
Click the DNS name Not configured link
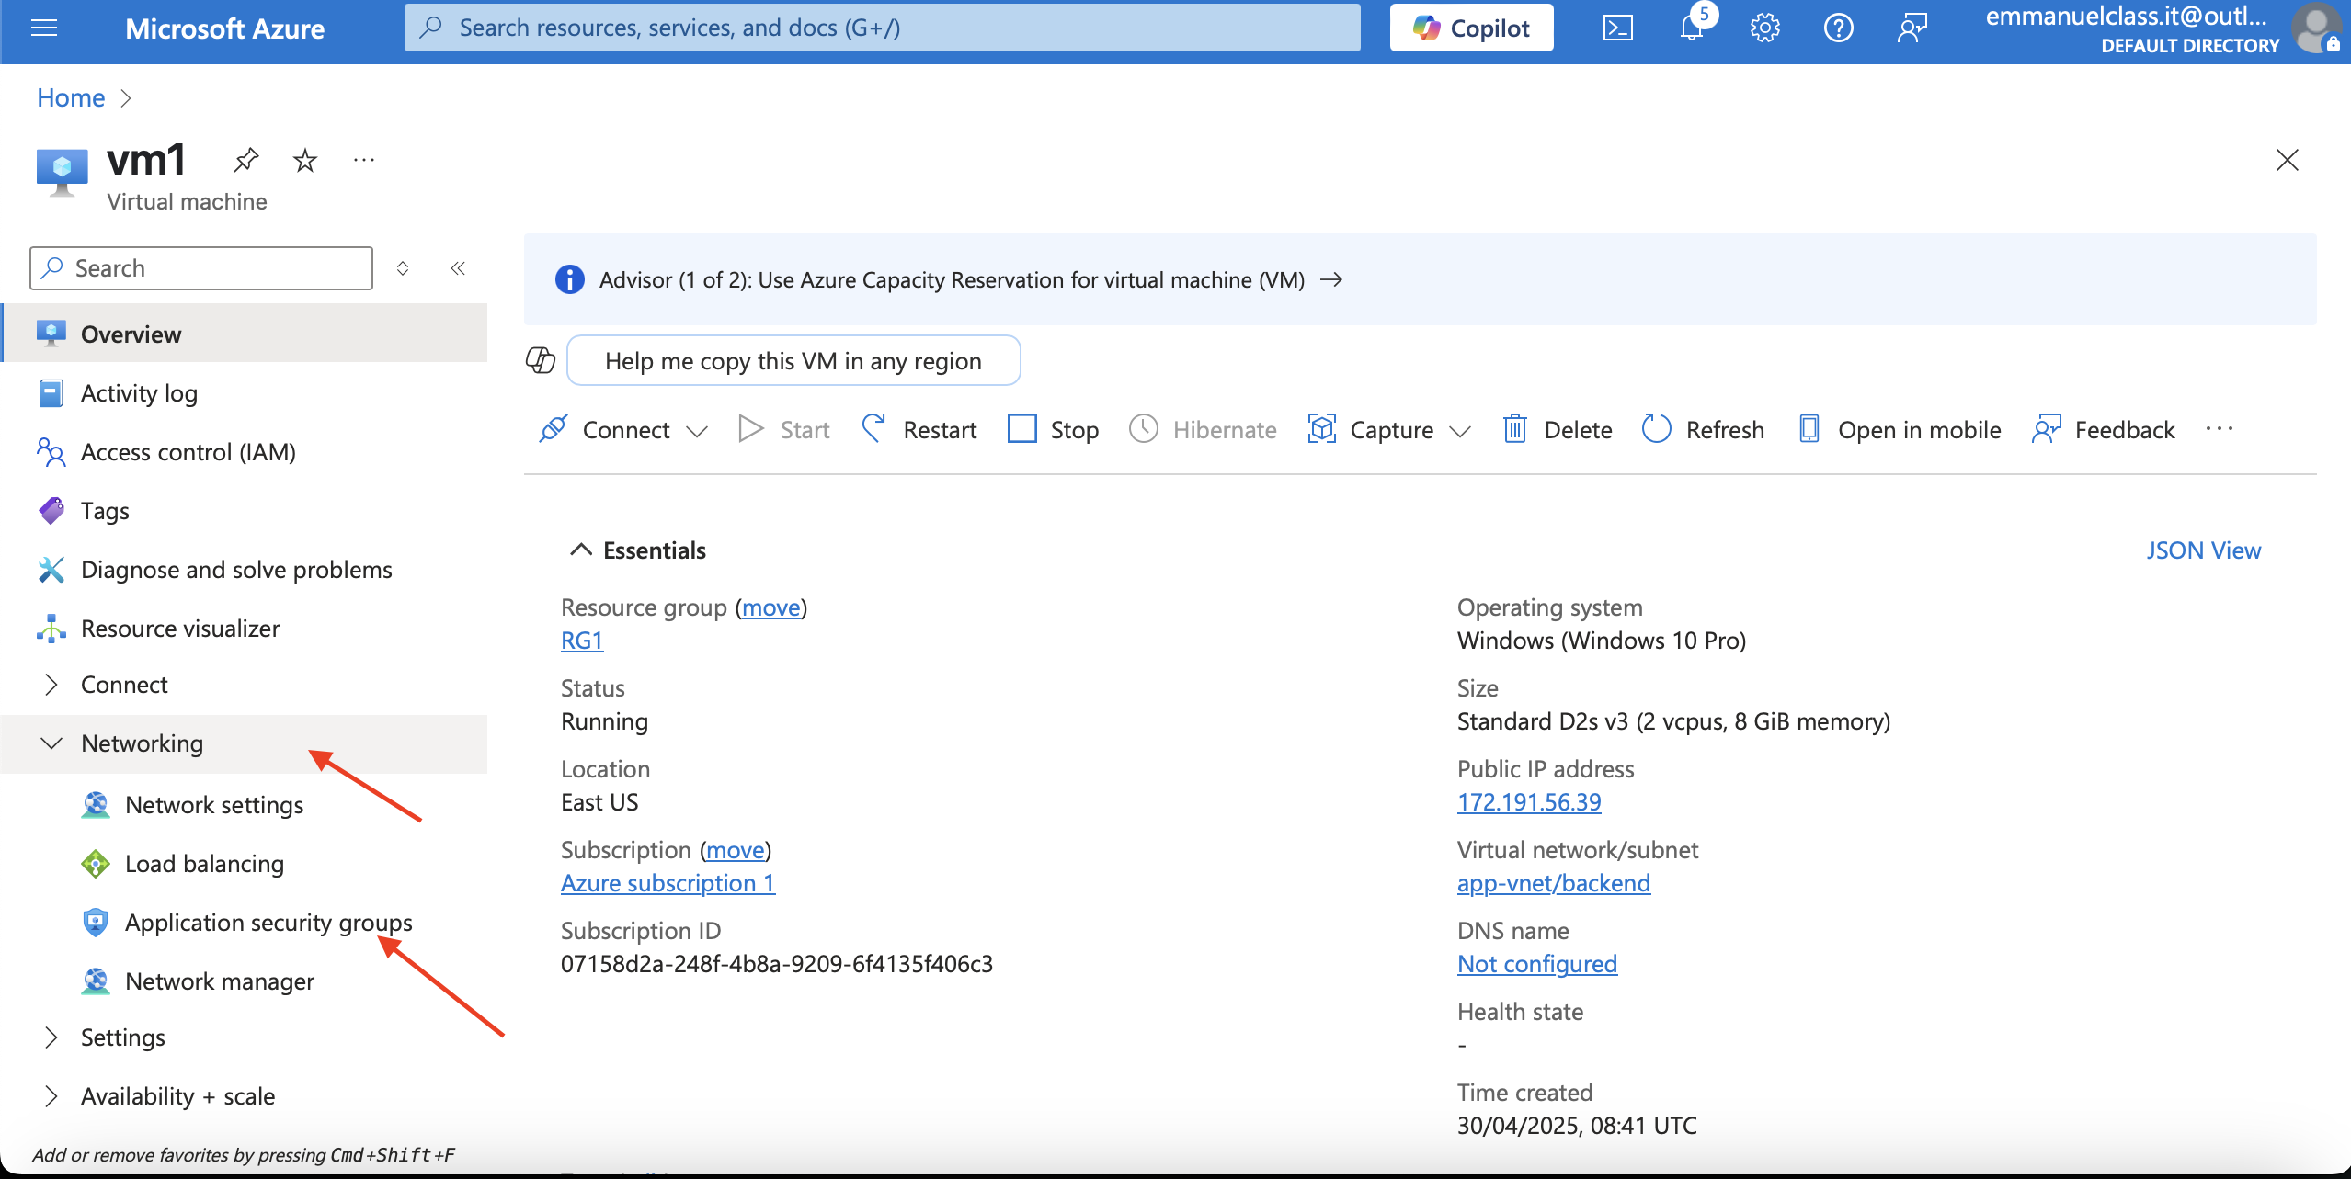tap(1537, 964)
